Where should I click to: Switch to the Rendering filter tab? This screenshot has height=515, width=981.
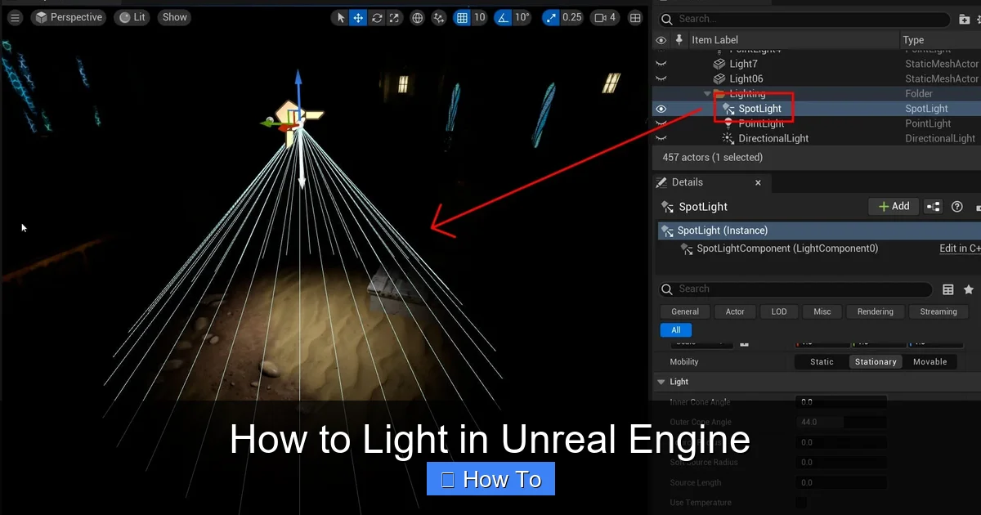coord(875,311)
